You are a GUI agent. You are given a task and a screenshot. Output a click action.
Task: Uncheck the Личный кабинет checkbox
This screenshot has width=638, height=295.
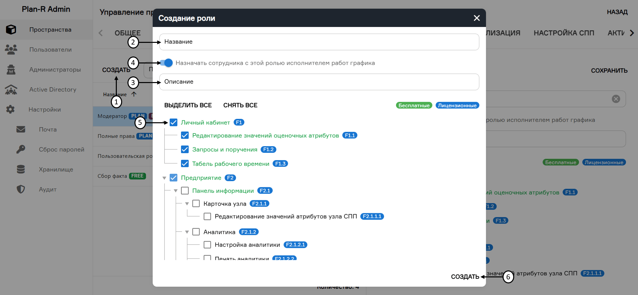click(x=173, y=123)
